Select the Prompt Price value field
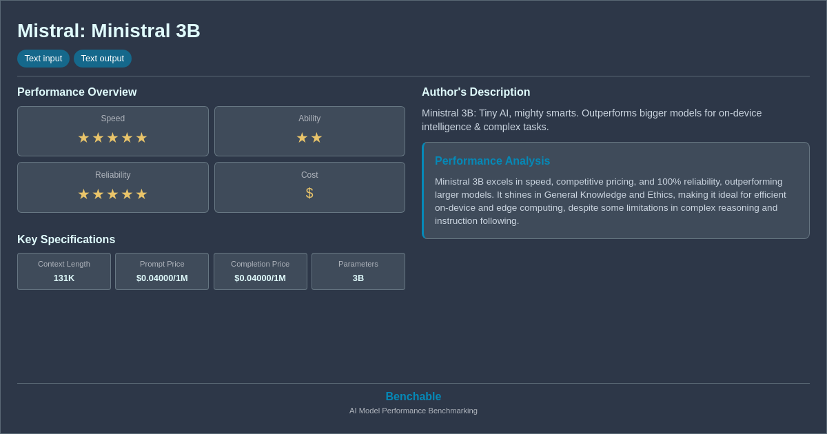This screenshot has width=827, height=434. click(162, 278)
